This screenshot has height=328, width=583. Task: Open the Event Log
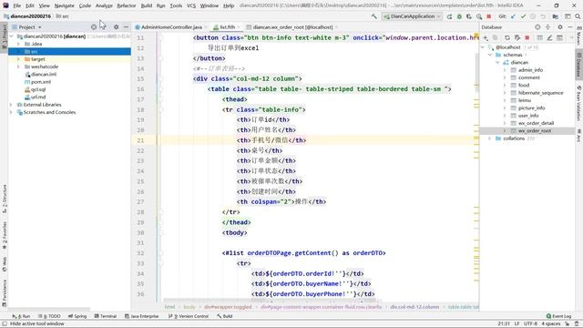point(558,316)
